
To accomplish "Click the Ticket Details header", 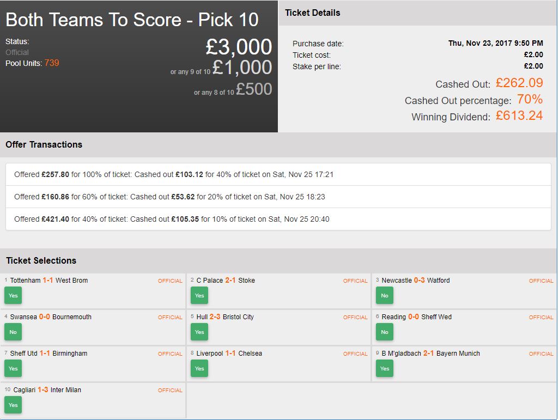I will 312,13.
